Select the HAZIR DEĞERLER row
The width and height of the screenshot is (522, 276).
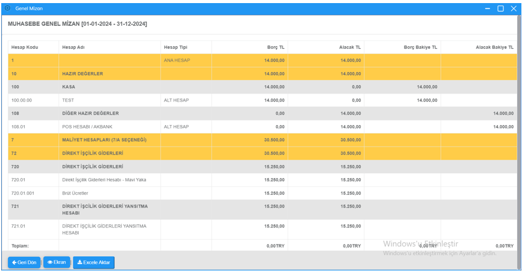pyautogui.click(x=82, y=74)
